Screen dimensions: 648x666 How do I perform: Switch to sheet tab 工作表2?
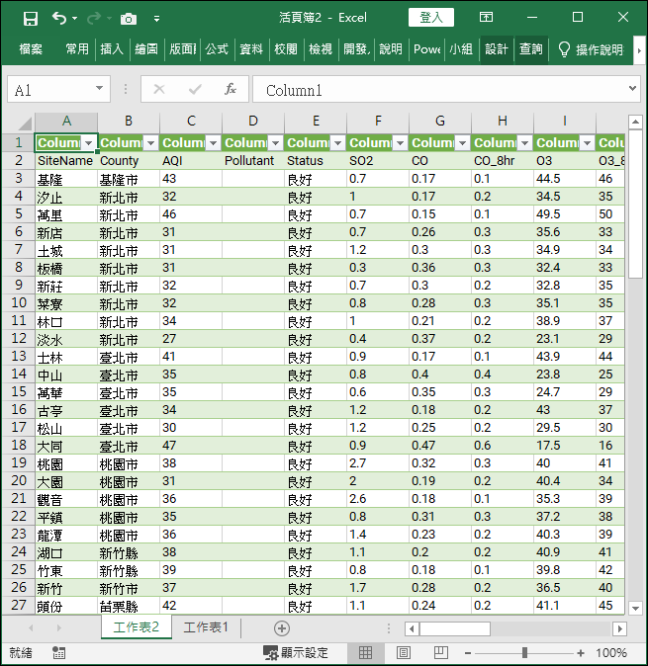point(137,627)
